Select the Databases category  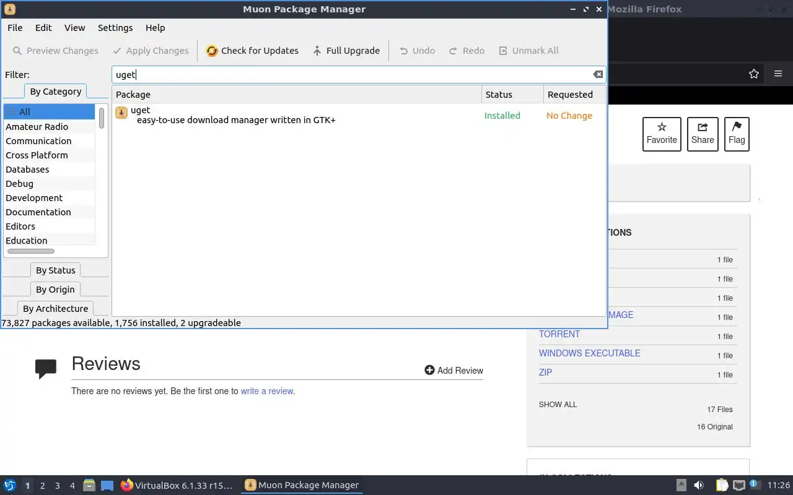[50, 170]
